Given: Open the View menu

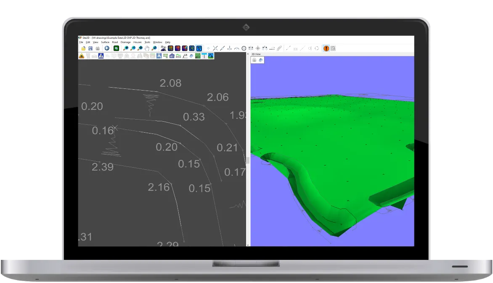Looking at the screenshot, I should coord(95,42).
